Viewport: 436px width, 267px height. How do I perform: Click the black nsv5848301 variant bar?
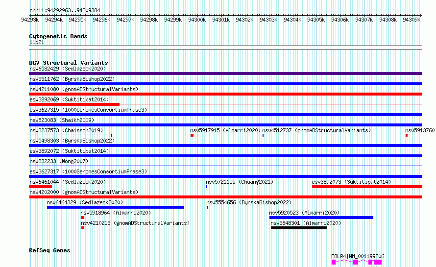[299, 228]
